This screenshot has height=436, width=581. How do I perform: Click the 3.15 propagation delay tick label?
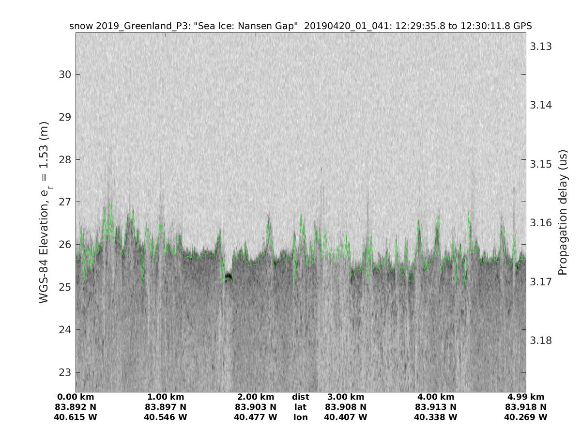coord(541,164)
